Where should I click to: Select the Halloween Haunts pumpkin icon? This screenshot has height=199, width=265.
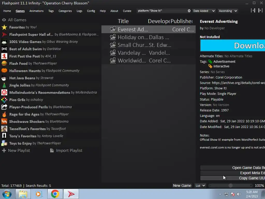[x=4, y=71]
